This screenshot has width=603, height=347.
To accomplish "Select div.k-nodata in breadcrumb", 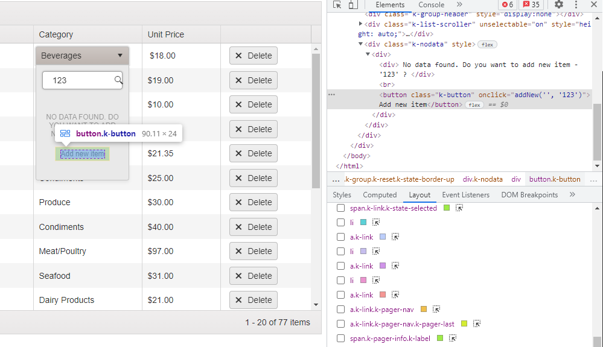I will point(482,179).
